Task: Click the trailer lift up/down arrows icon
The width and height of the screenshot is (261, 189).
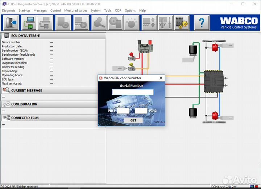Action: [149, 22]
